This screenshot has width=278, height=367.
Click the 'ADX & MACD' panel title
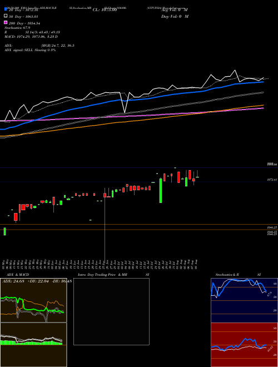click(x=18, y=275)
